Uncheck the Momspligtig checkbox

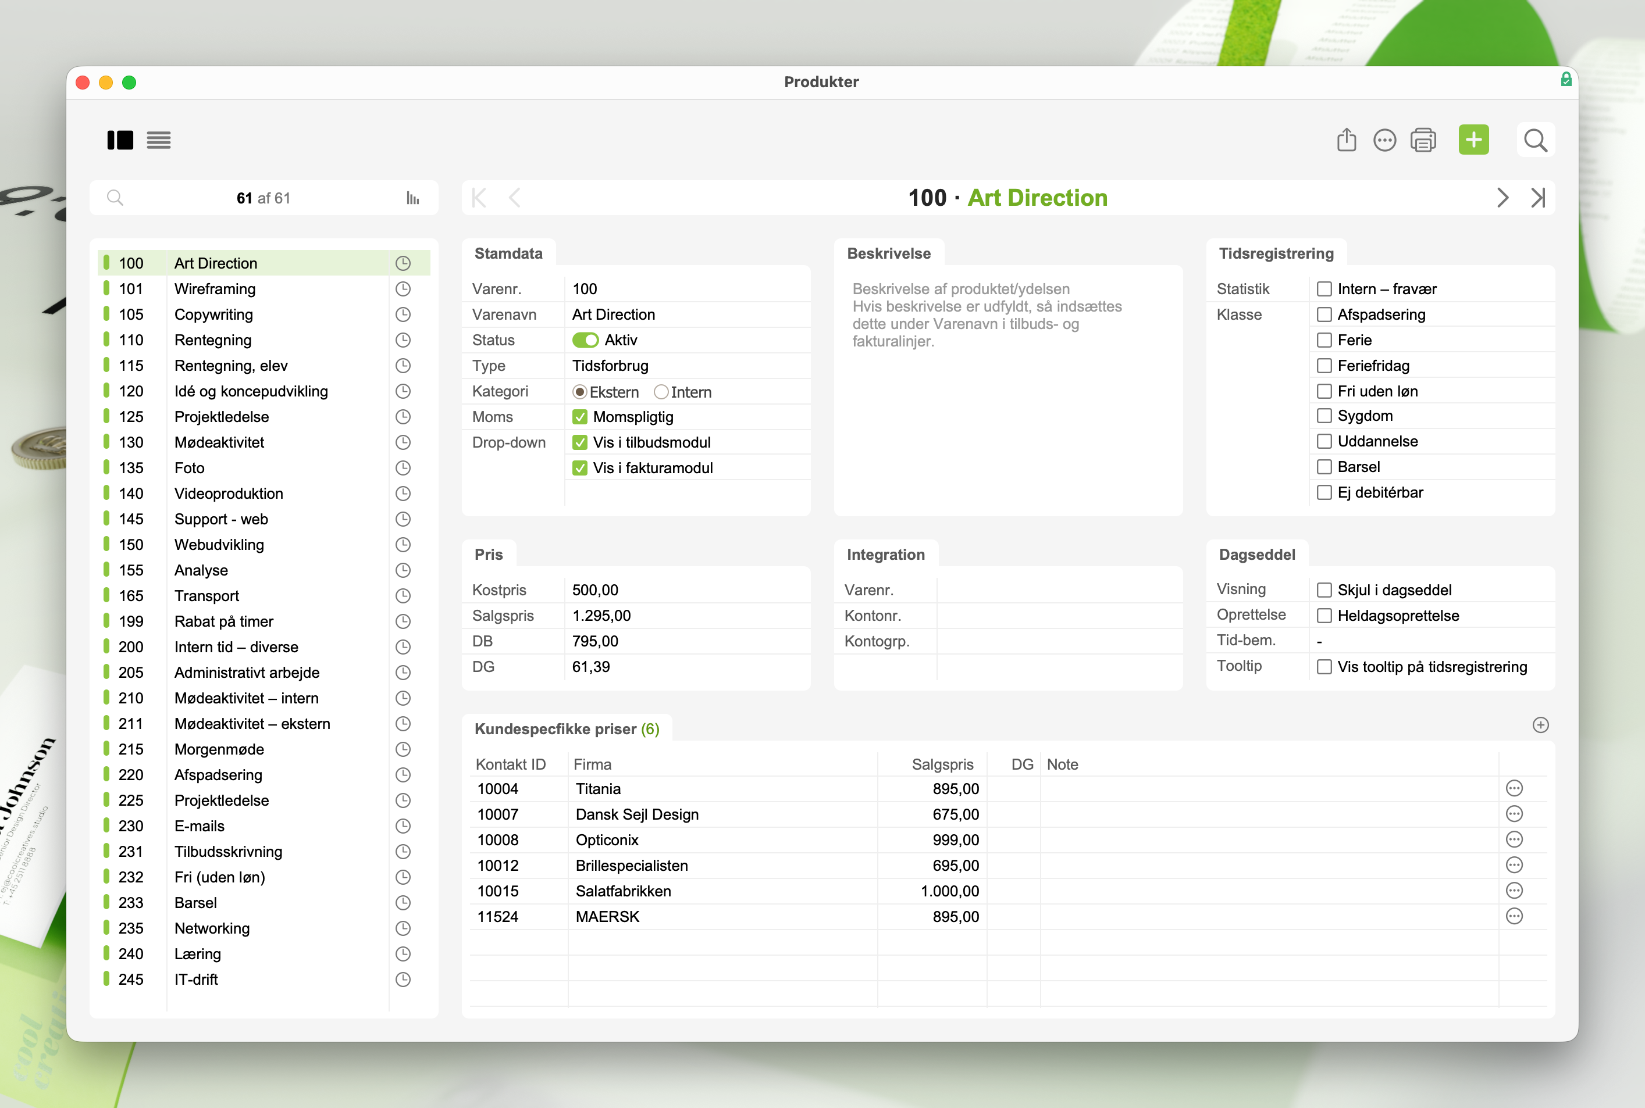click(581, 417)
